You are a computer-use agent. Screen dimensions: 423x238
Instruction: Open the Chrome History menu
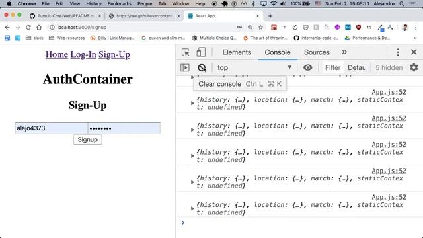(94, 4)
